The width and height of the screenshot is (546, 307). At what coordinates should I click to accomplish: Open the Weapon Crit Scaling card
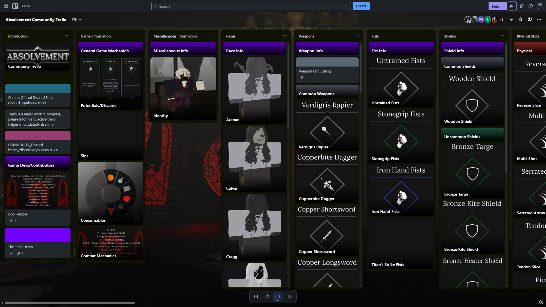pyautogui.click(x=327, y=71)
